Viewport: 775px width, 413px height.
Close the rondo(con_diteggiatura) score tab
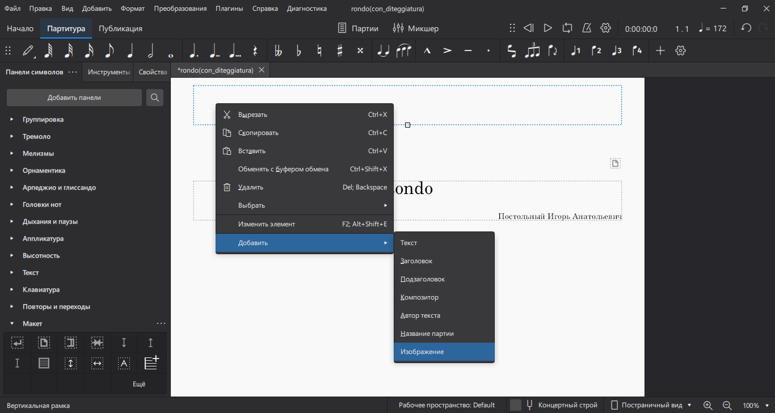[262, 70]
